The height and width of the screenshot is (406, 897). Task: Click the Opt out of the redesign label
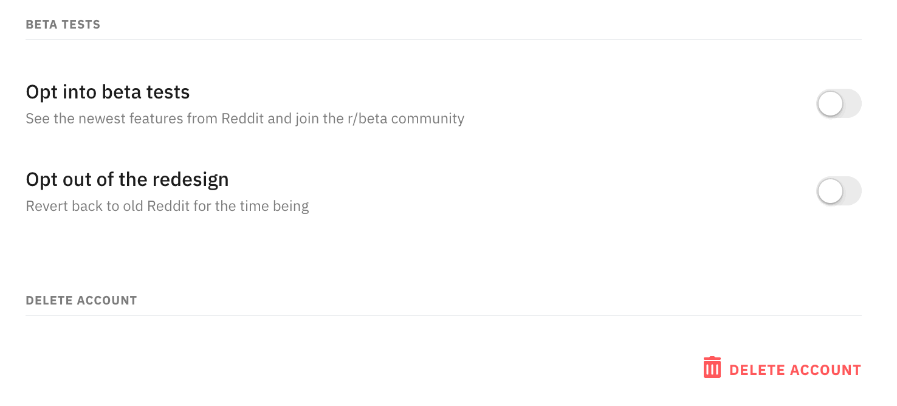coord(127,179)
